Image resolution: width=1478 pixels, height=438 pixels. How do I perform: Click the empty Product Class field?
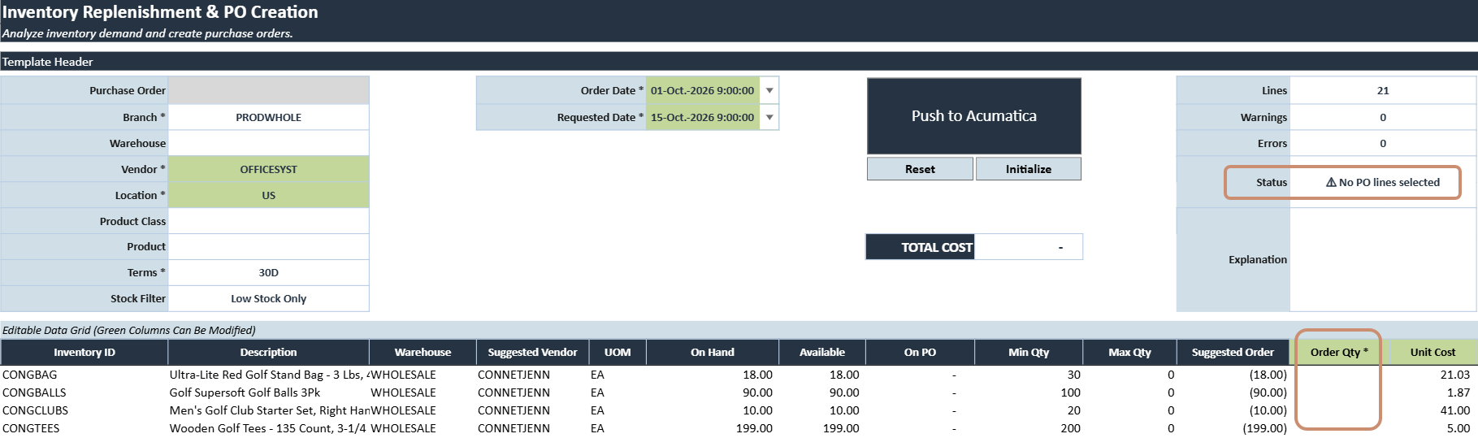point(268,221)
